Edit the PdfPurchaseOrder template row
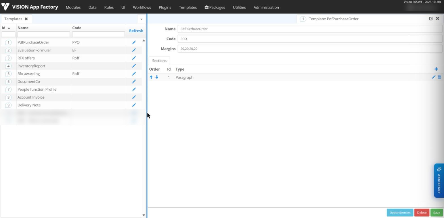The height and width of the screenshot is (218, 444). [134, 42]
